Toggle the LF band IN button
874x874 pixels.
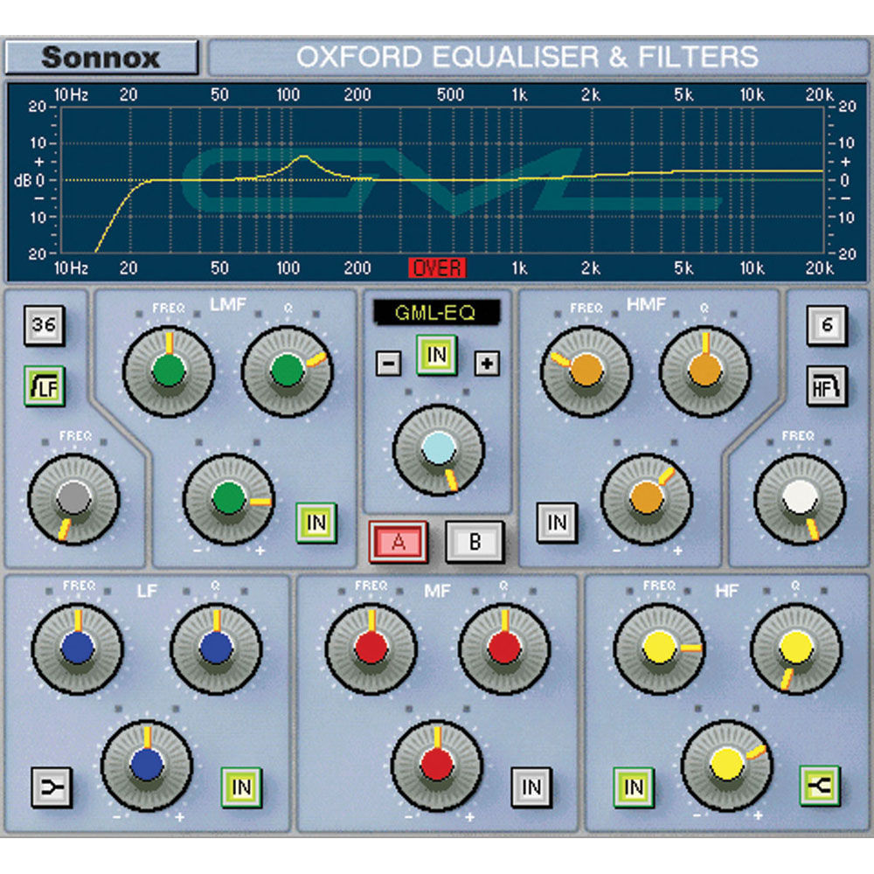click(241, 787)
